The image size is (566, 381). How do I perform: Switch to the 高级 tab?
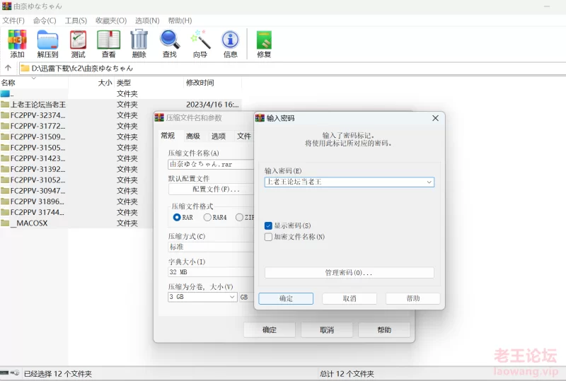point(193,136)
